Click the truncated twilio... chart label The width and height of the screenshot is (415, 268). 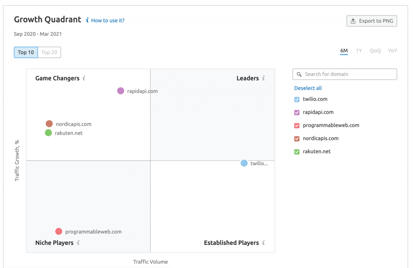click(x=259, y=163)
